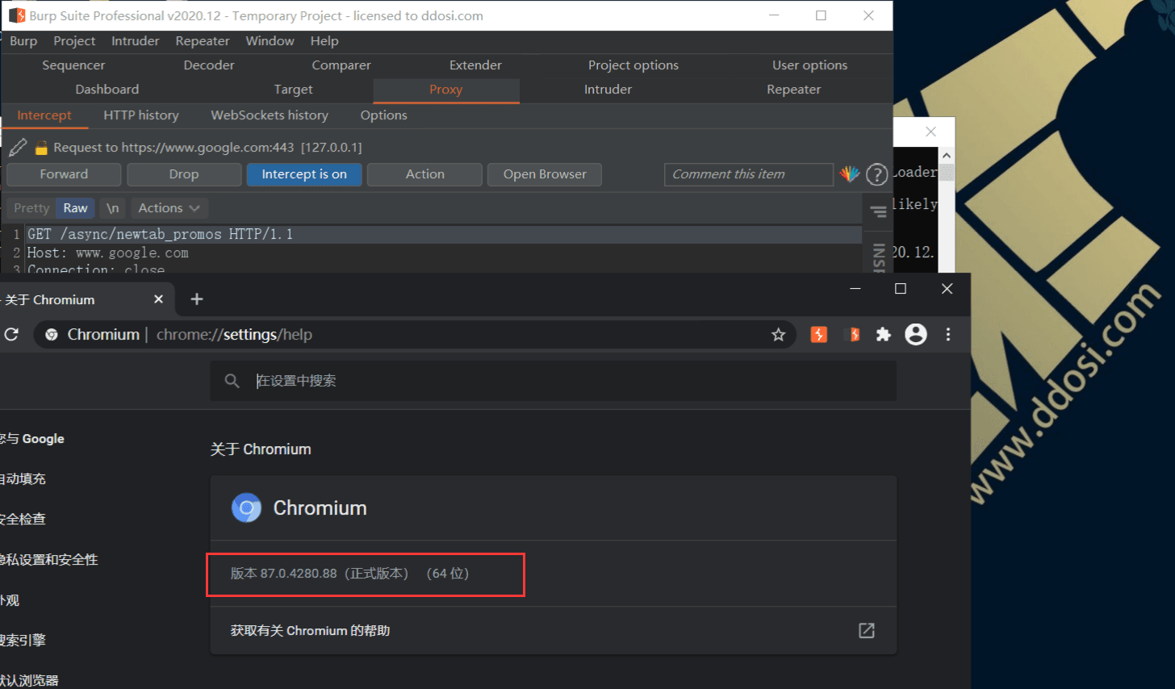The image size is (1175, 689).
Task: Click the search magnifier icon in settings
Action: (x=232, y=381)
